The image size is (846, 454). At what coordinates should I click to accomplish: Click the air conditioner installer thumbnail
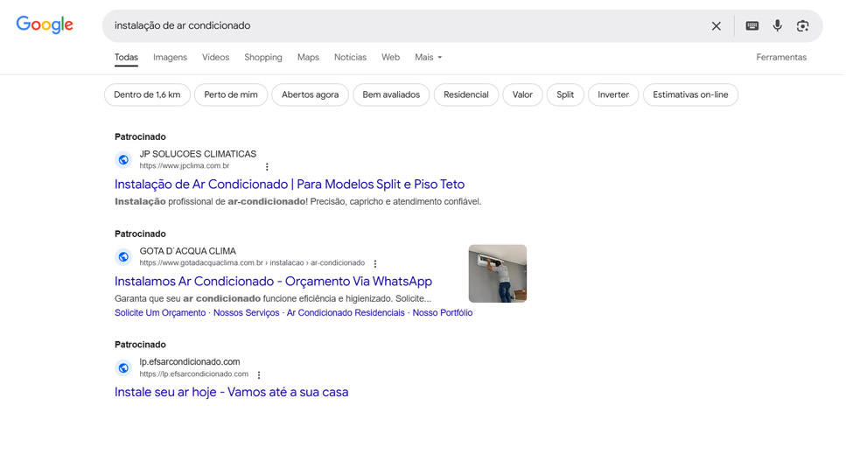(x=498, y=274)
